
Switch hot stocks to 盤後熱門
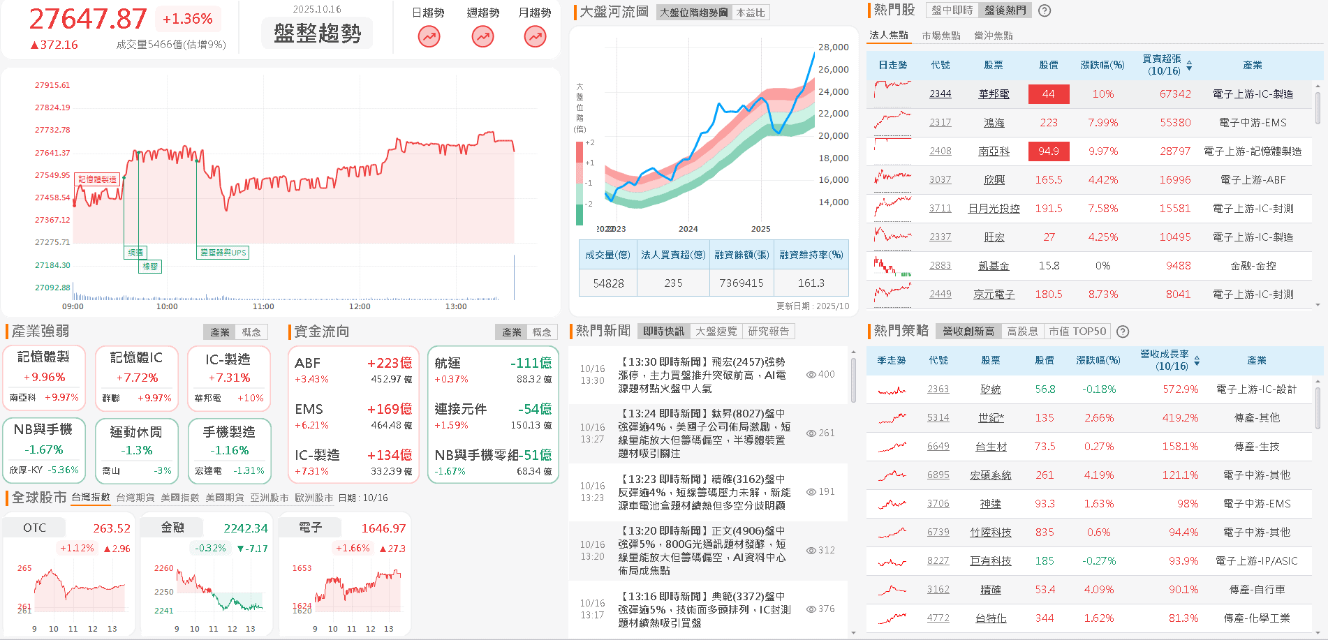tap(1005, 10)
